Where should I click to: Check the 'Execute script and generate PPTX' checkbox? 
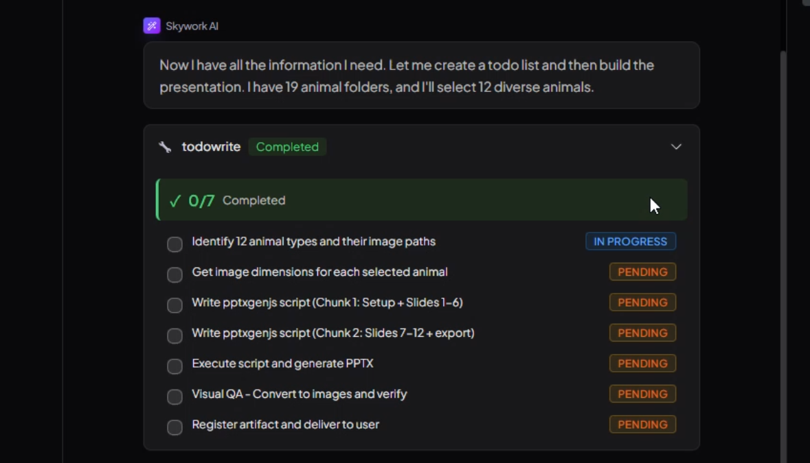pyautogui.click(x=175, y=366)
